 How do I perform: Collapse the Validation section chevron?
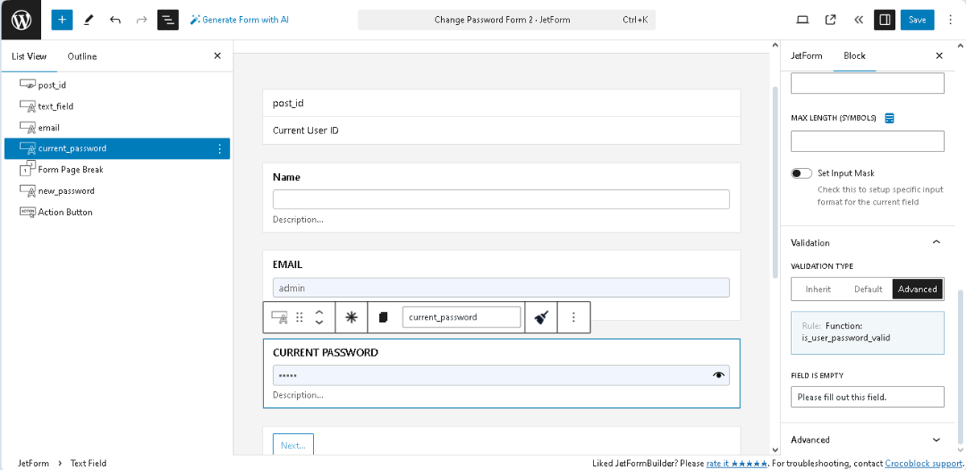[x=936, y=241]
